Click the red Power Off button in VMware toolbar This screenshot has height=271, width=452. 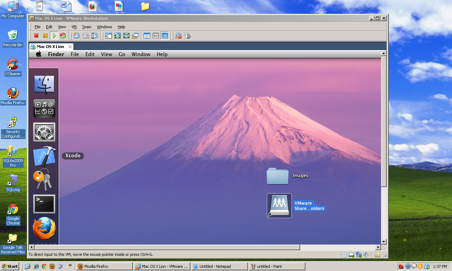click(36, 36)
